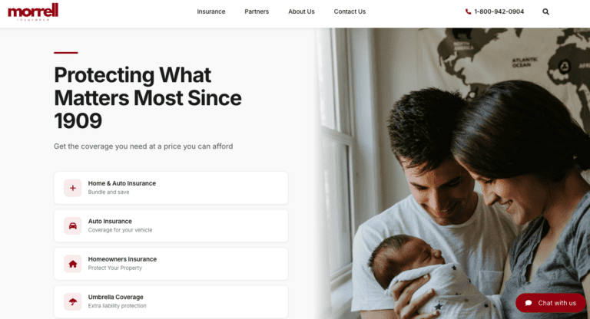Screen dimensions: 590x319
Task: Click the search magnifier icon
Action: [x=545, y=12]
